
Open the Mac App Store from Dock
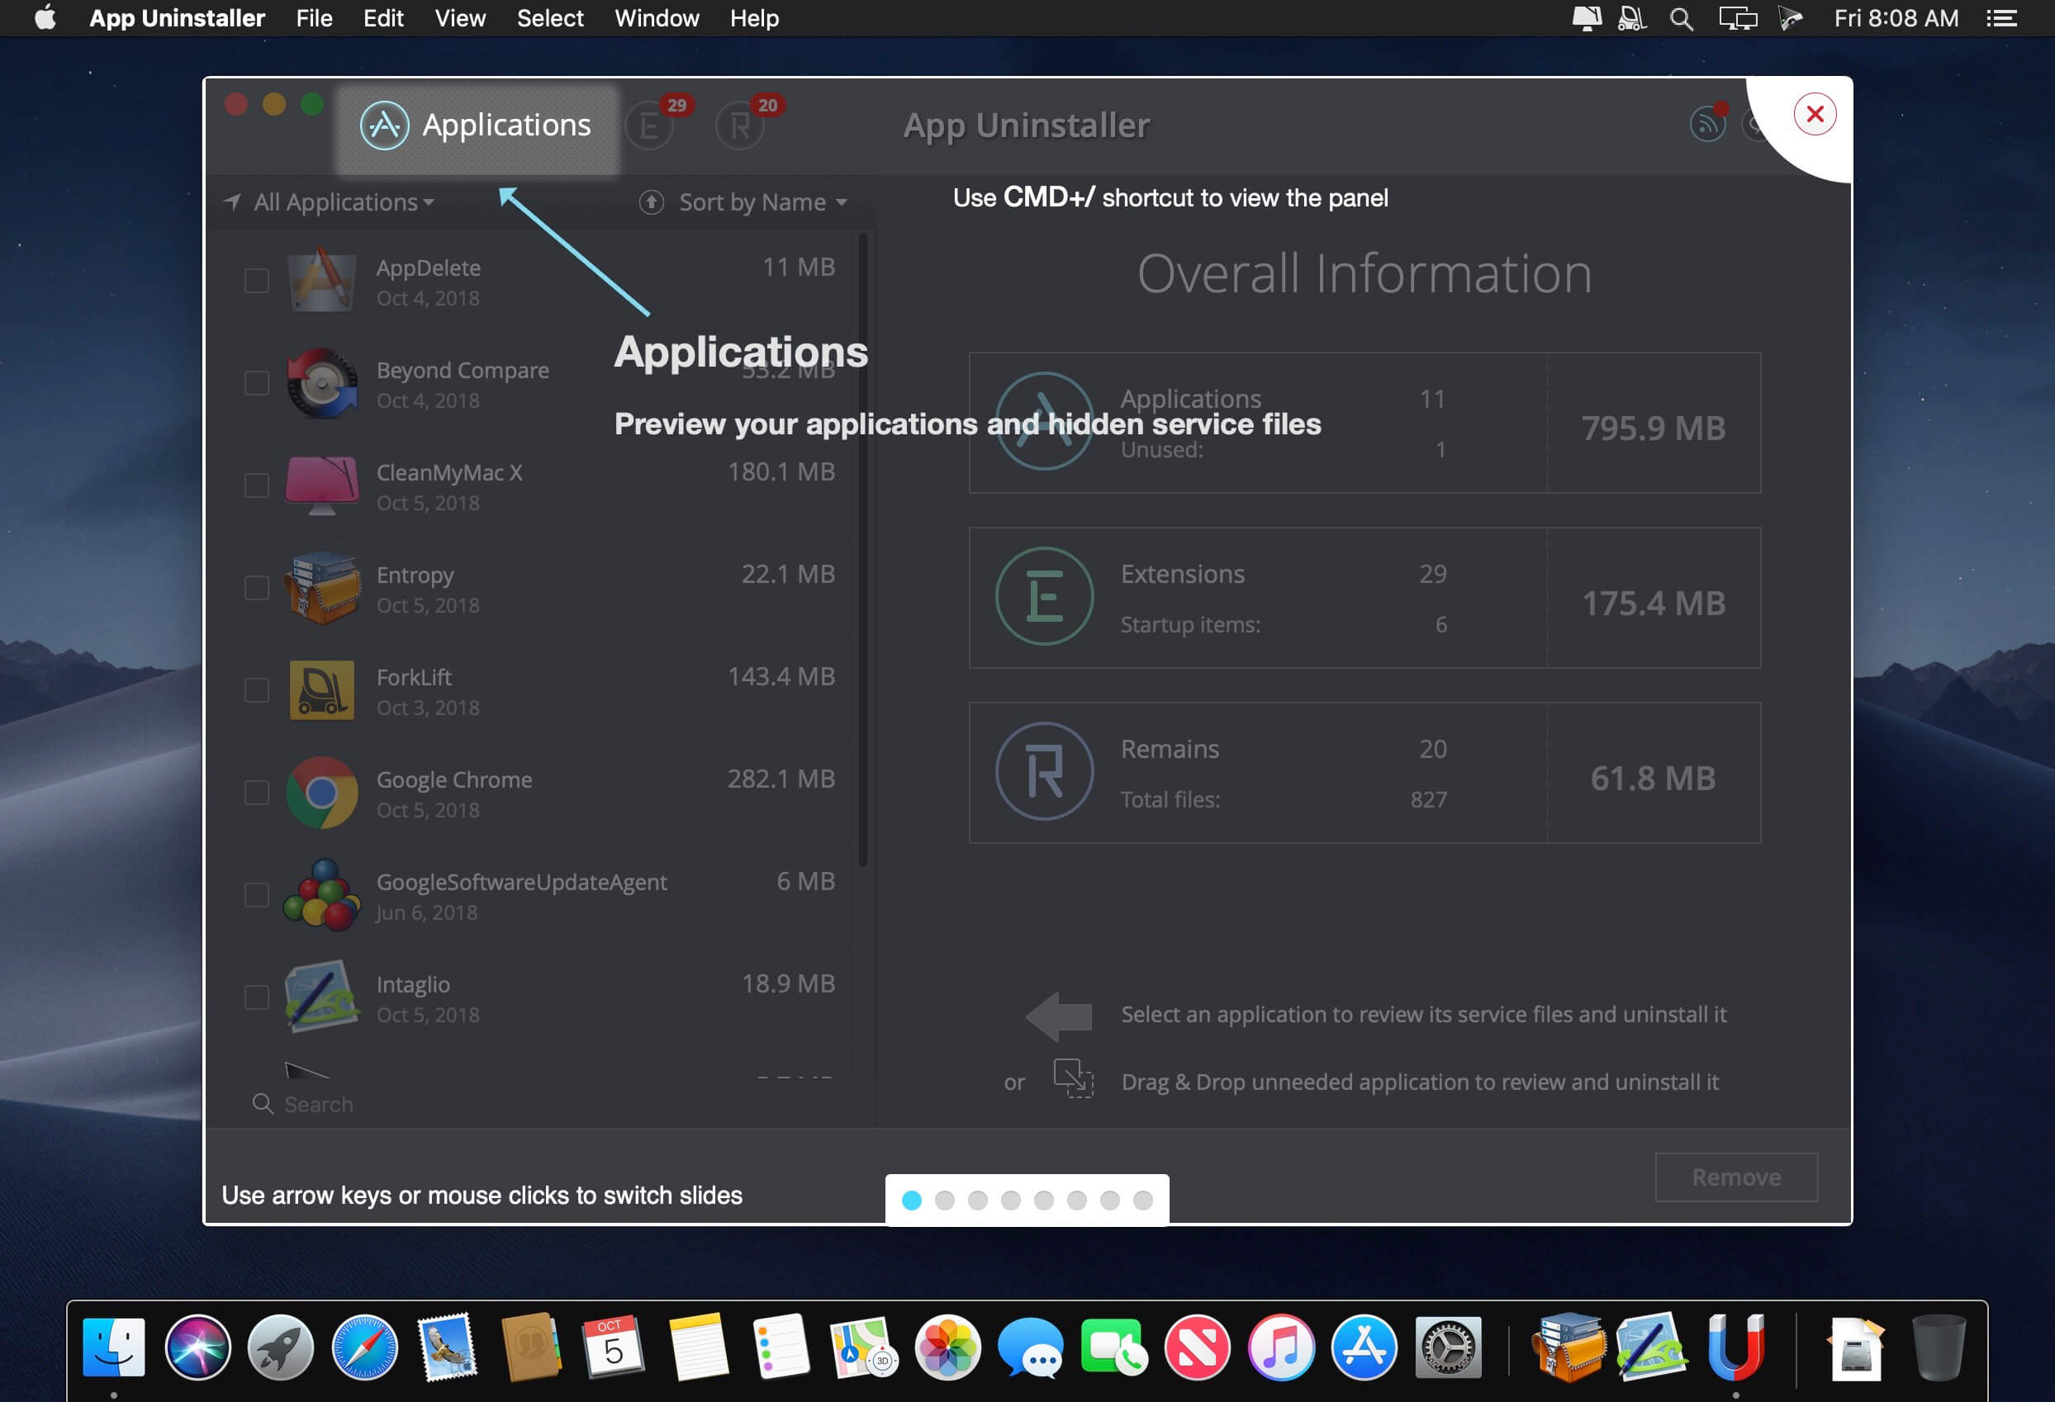1364,1348
